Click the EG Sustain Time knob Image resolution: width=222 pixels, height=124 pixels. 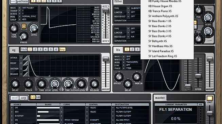(x=68, y=84)
